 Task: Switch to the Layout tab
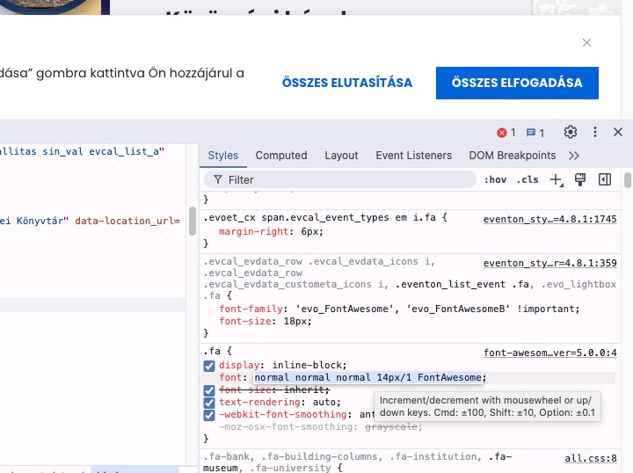click(x=341, y=156)
